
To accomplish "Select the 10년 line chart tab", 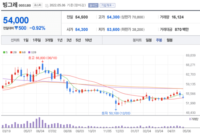I will coord(88,40).
